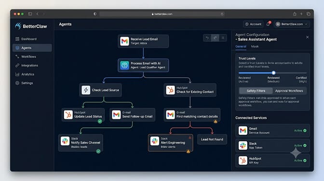This screenshot has height=181, width=324.
Task: Close the Agent Configuration panel
Action: [307, 37]
